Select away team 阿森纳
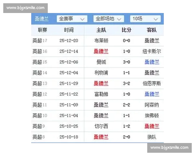 point(152,105)
